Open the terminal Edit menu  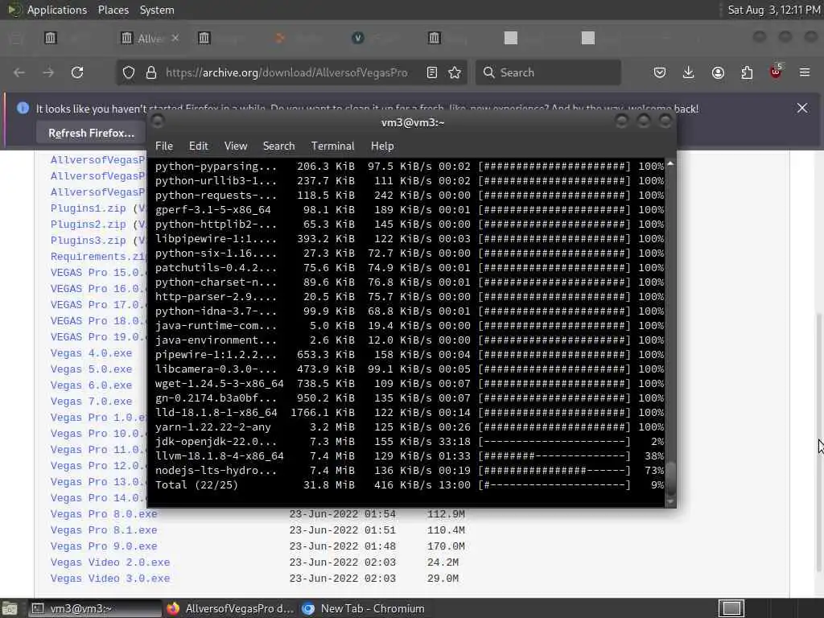coord(198,146)
